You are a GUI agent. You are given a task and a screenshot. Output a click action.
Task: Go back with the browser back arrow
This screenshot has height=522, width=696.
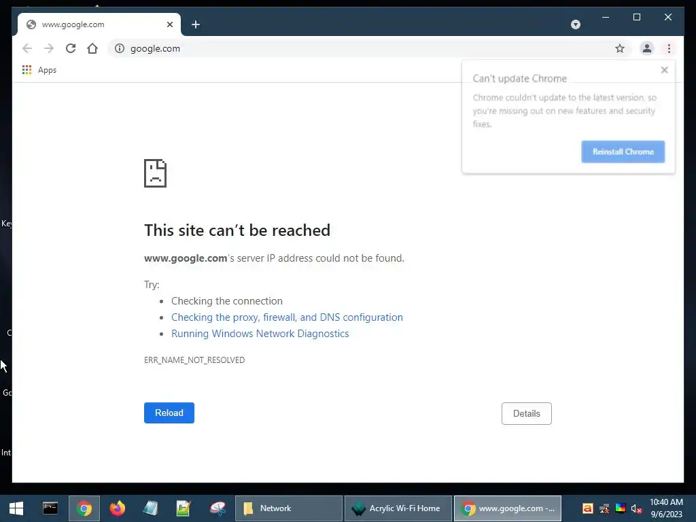(x=27, y=48)
